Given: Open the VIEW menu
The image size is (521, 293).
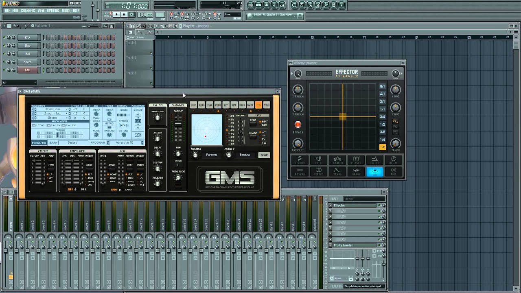Looking at the screenshot, I should [x=41, y=11].
